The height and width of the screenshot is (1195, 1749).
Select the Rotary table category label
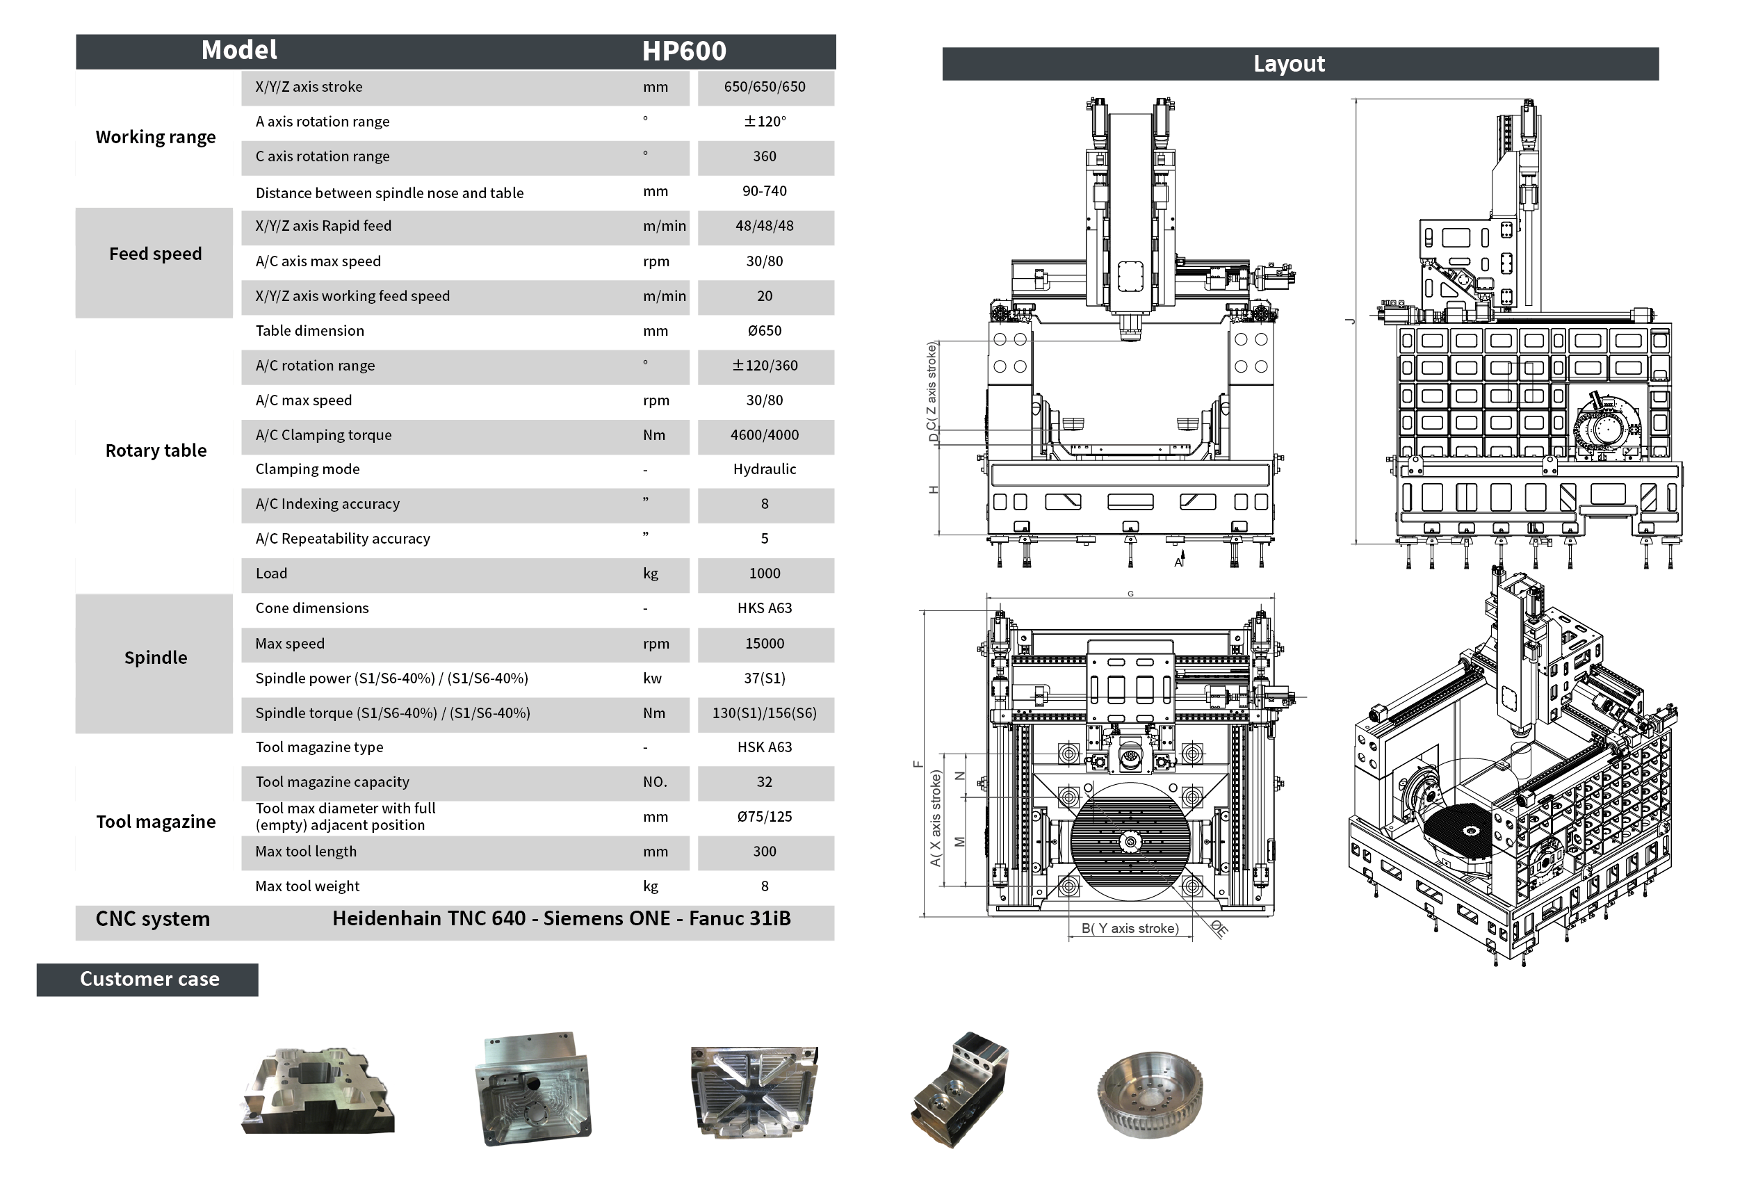[x=155, y=450]
